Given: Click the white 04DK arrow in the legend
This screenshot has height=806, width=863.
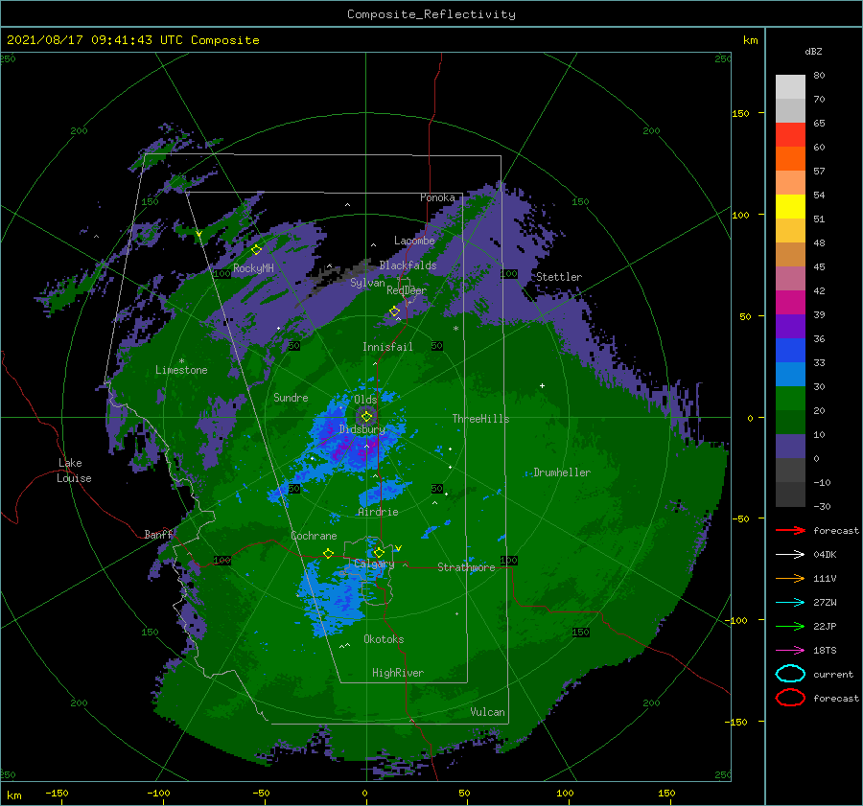Looking at the screenshot, I should pyautogui.click(x=790, y=554).
